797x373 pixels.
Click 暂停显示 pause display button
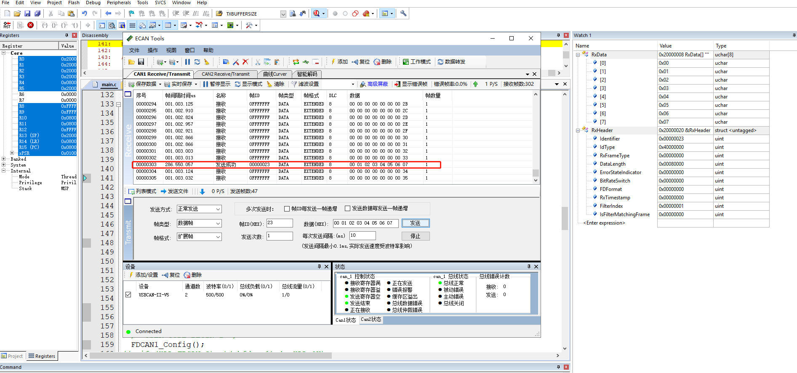pyautogui.click(x=216, y=84)
